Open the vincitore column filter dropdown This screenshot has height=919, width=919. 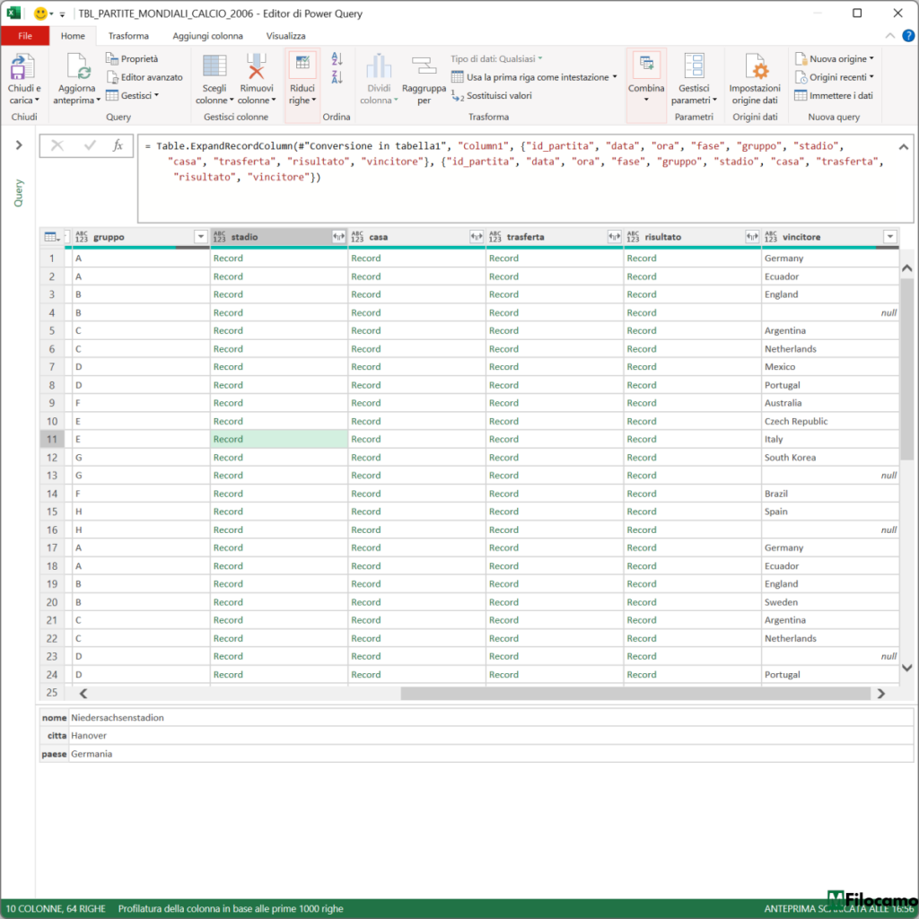click(890, 237)
